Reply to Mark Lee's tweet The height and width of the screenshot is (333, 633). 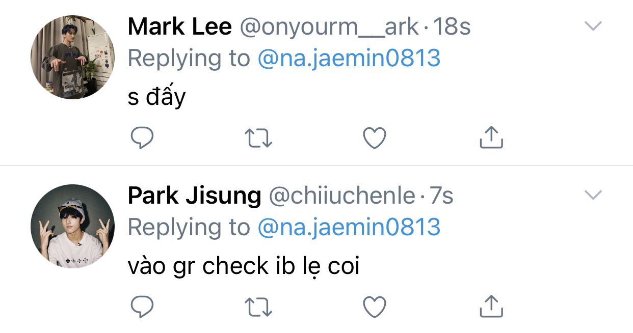tap(142, 137)
